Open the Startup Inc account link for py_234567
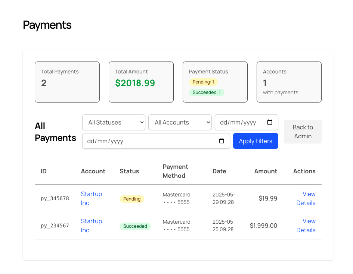This screenshot has width=353, height=274. 91,226
